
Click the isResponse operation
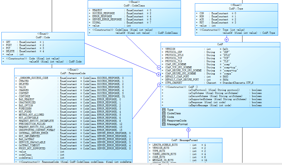pos(212,102)
